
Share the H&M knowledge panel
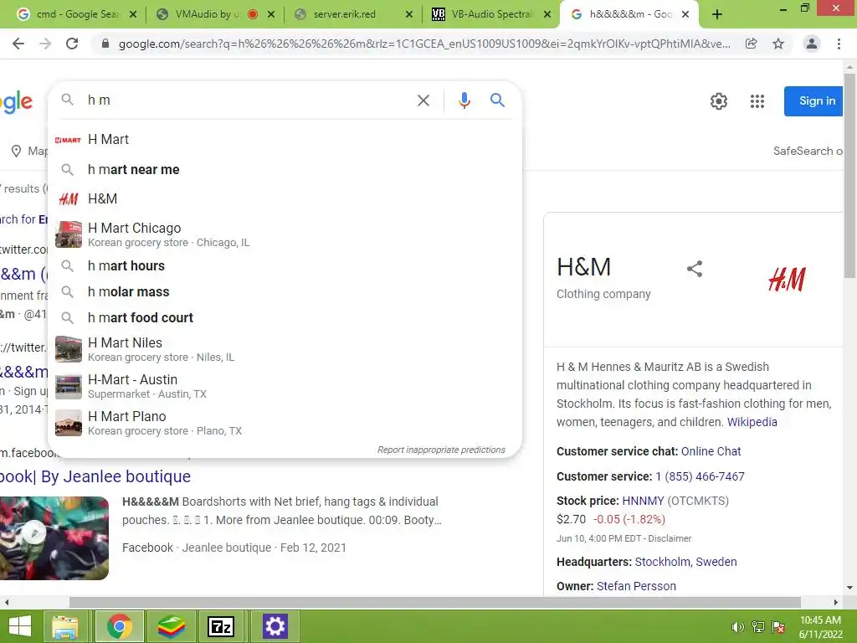click(694, 269)
